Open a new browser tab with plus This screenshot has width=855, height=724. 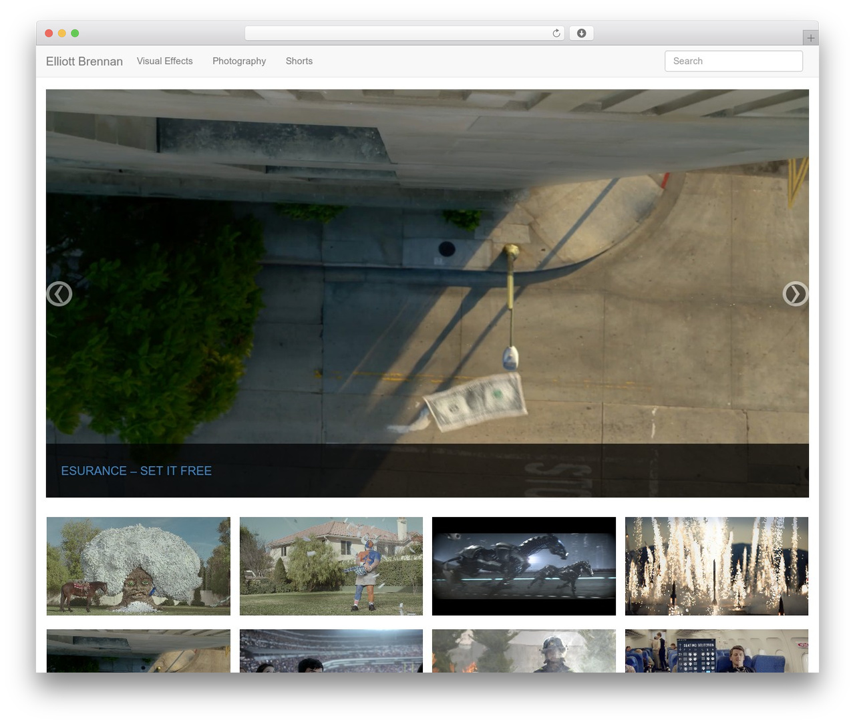(810, 38)
